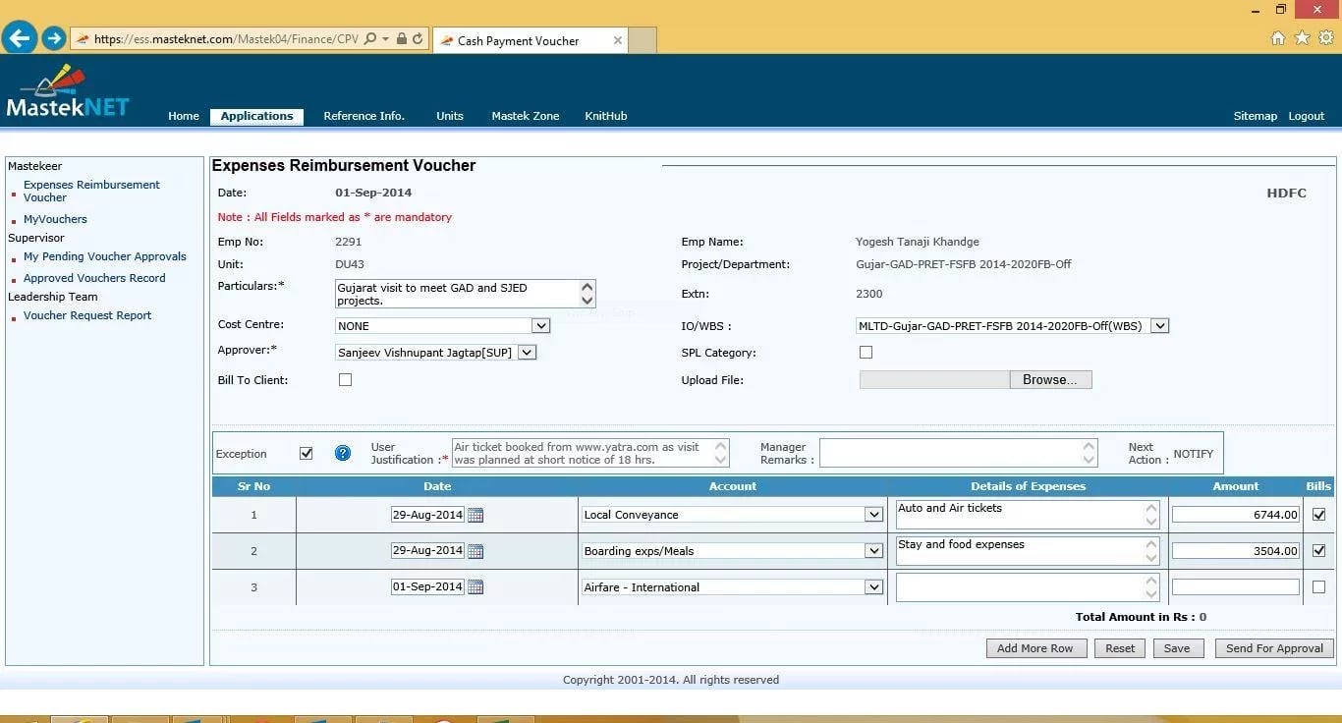The height and width of the screenshot is (723, 1342).
Task: Switch to the Cash Payment Voucher tab
Action: pos(530,40)
